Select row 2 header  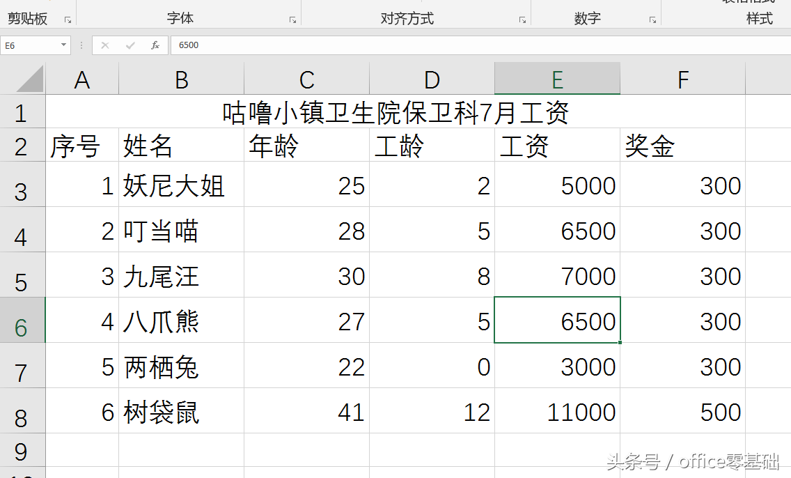(x=23, y=145)
